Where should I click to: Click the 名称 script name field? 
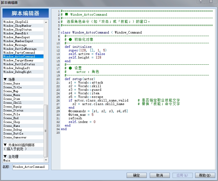pos(31,167)
